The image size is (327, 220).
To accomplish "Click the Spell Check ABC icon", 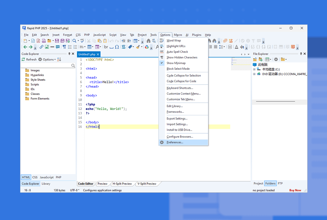I will point(82,41).
